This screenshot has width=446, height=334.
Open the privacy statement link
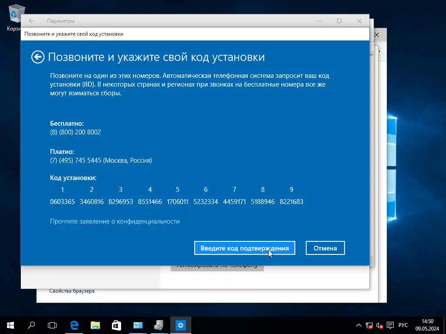click(x=115, y=221)
